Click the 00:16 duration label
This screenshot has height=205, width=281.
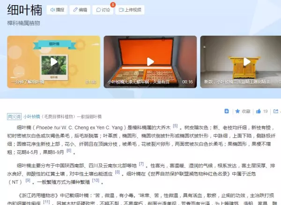[187, 82]
